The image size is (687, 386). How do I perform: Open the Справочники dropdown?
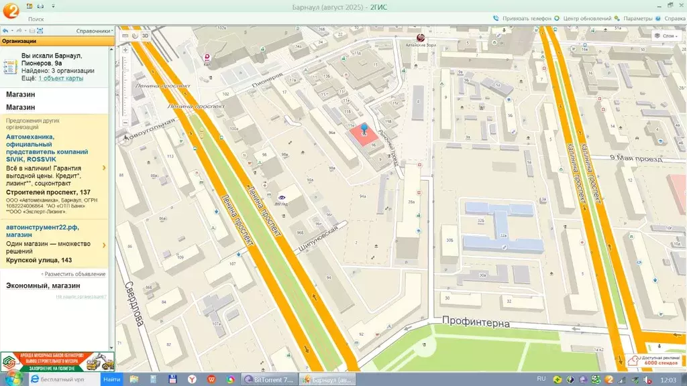pyautogui.click(x=94, y=31)
